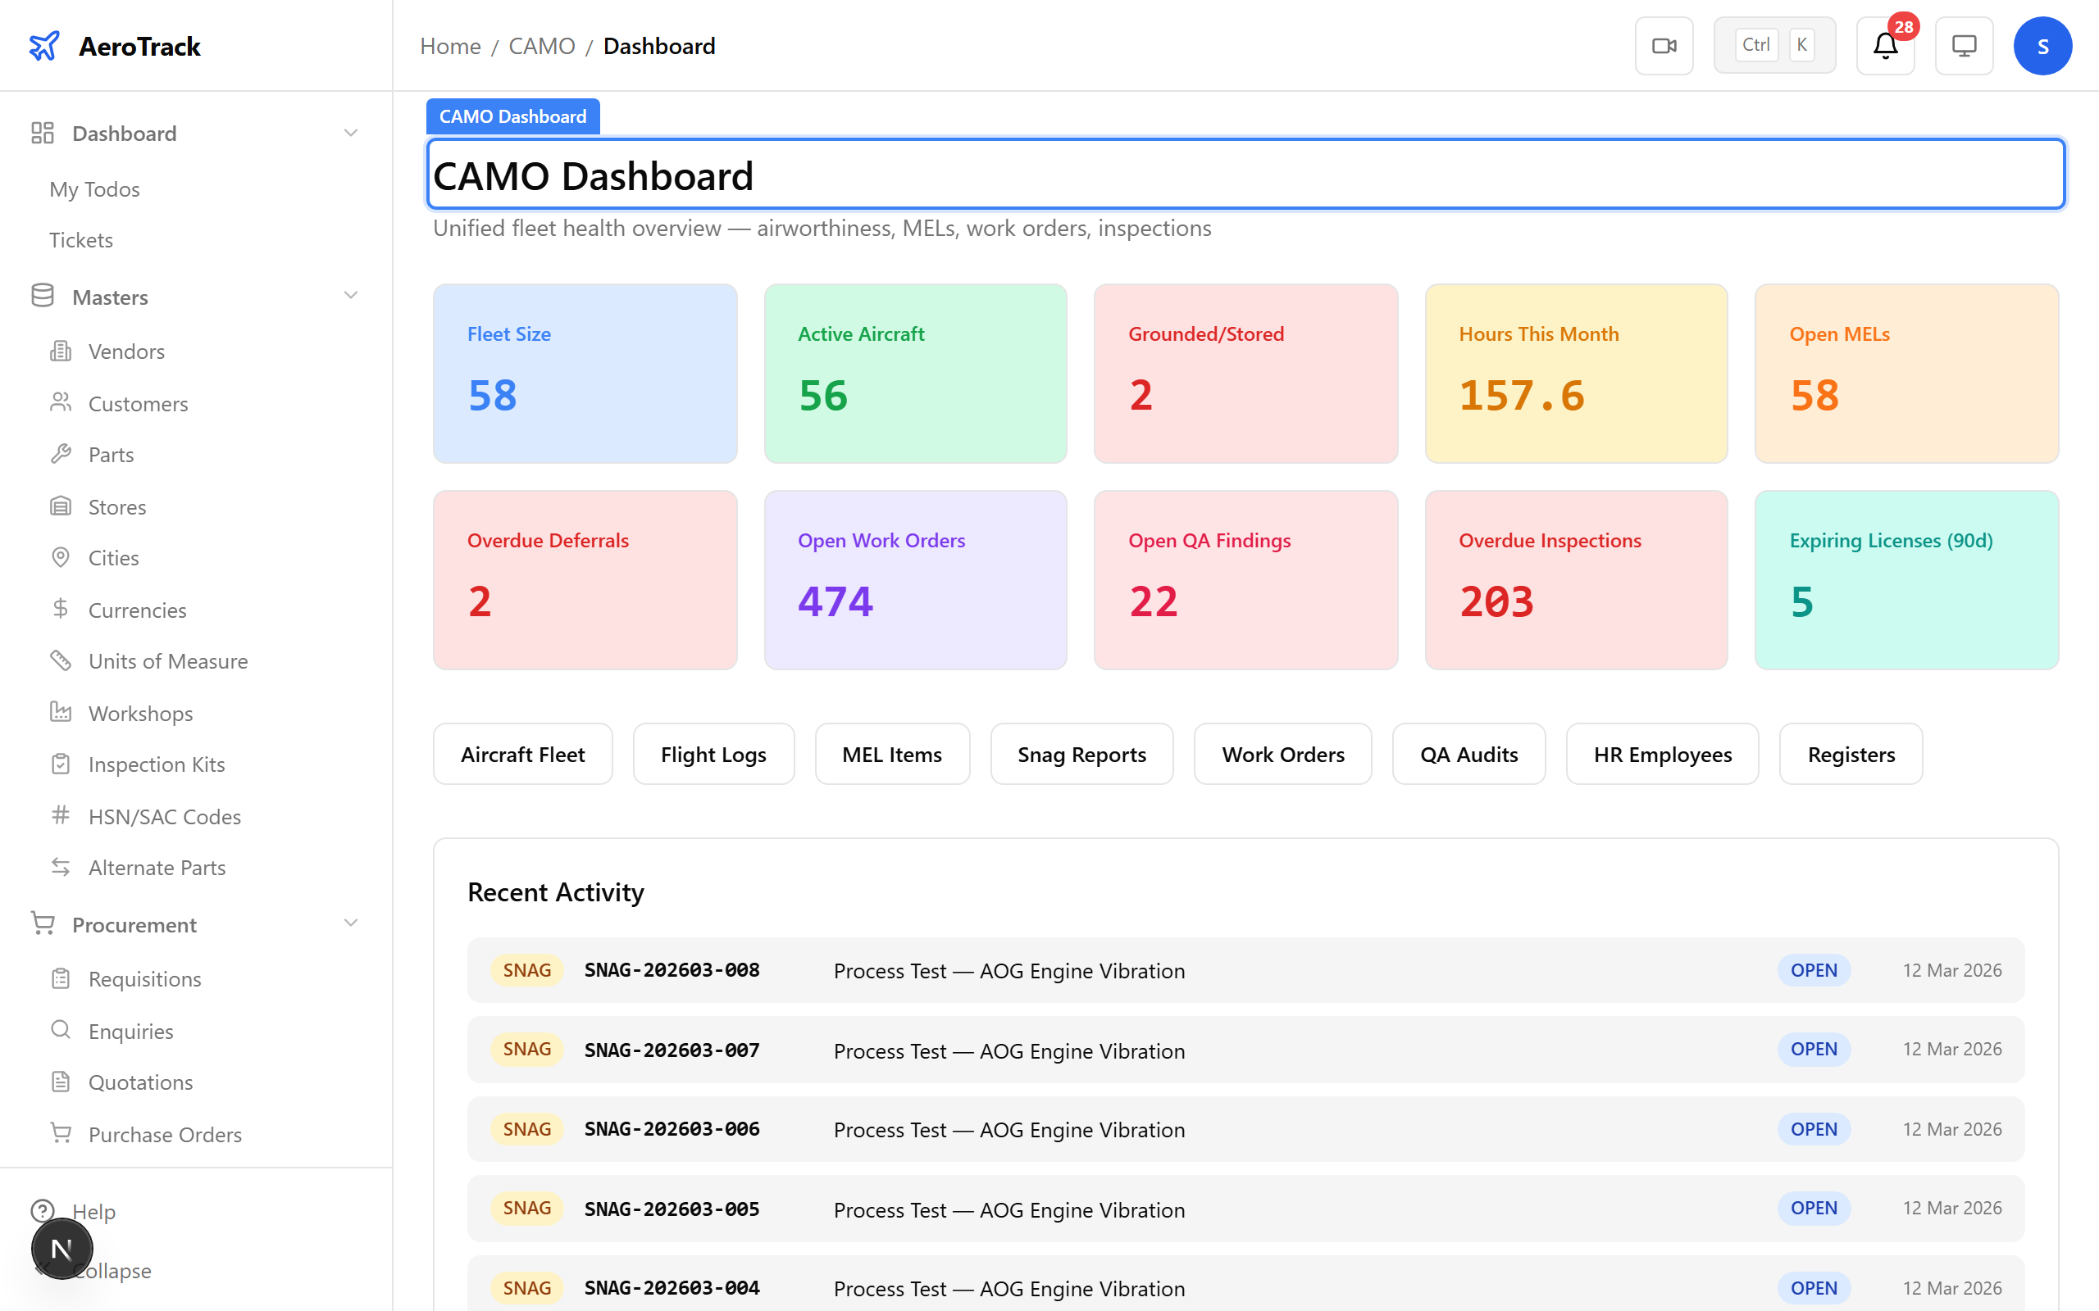Viewport: 2099px width, 1311px height.
Task: Select Vendors in the sidebar
Action: pyautogui.click(x=125, y=352)
